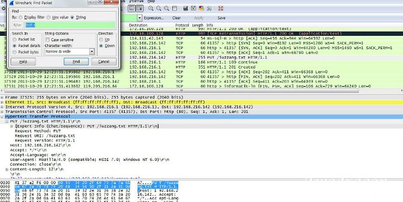Click the Find button
403x202 pixels.
pyautogui.click(x=76, y=61)
